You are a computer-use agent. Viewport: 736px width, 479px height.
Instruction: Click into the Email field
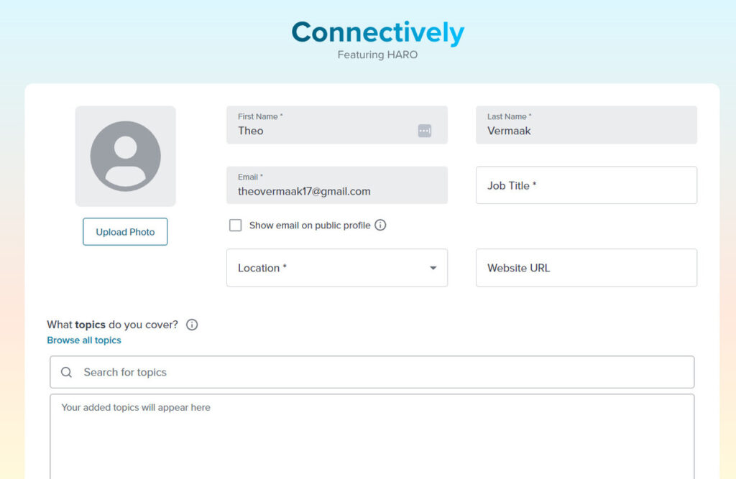(x=337, y=185)
